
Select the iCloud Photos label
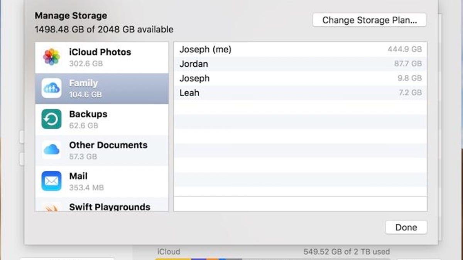tap(100, 52)
